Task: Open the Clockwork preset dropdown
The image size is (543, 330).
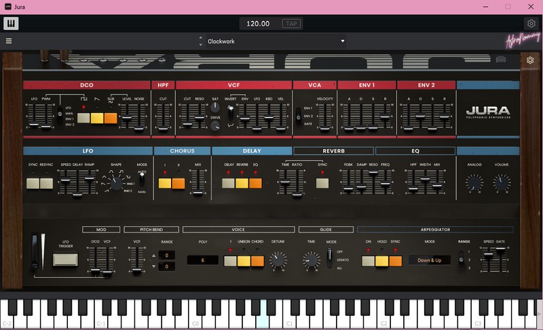Action: pyautogui.click(x=276, y=41)
